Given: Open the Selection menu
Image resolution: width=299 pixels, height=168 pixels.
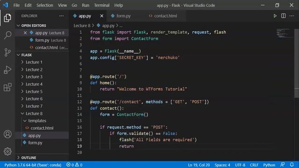Looking at the screenshot, I should [45, 5].
